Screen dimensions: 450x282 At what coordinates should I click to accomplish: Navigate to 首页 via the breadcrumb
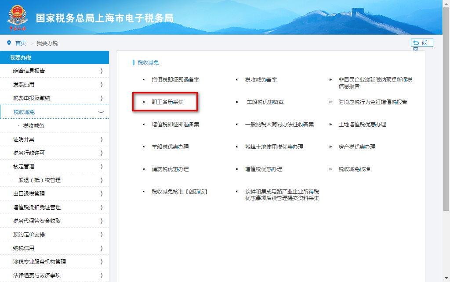click(20, 43)
